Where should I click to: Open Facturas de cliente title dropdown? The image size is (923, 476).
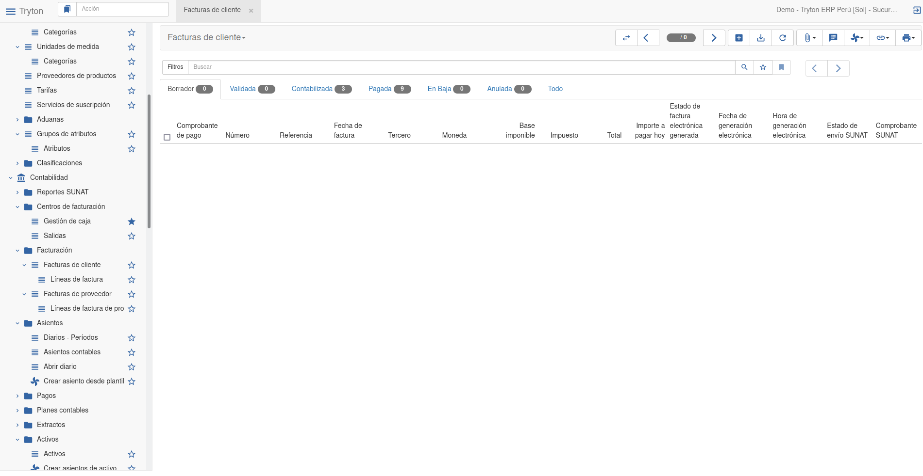point(206,38)
